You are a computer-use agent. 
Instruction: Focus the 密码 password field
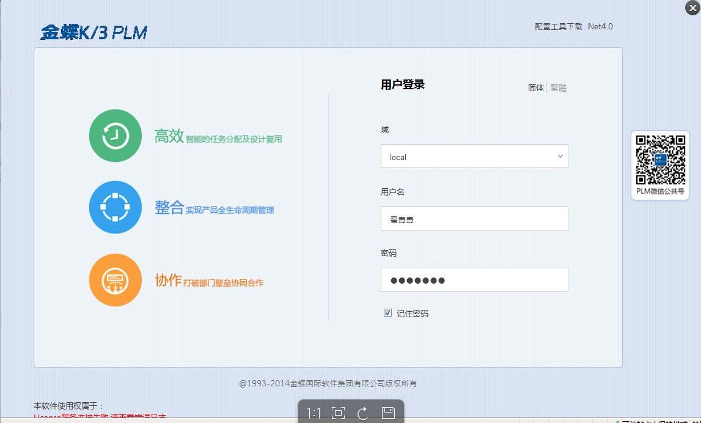click(474, 279)
